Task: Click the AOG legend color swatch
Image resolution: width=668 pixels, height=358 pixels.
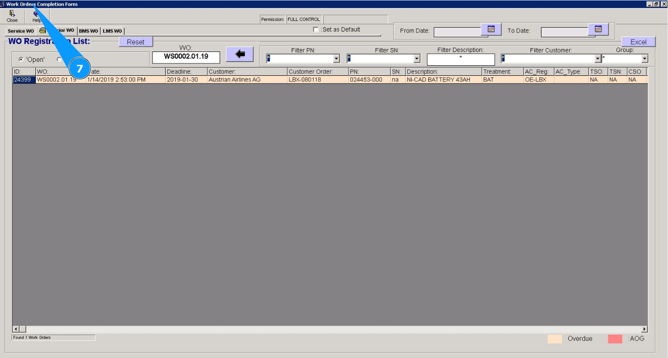Action: pos(615,339)
